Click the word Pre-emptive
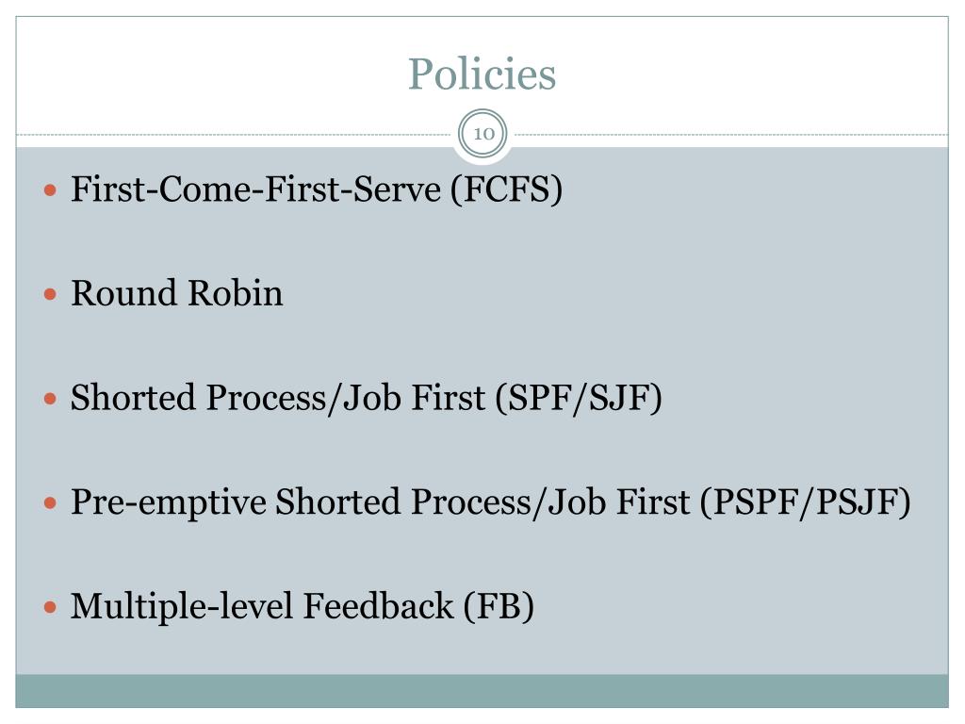The height and width of the screenshot is (724, 965). tap(169, 503)
